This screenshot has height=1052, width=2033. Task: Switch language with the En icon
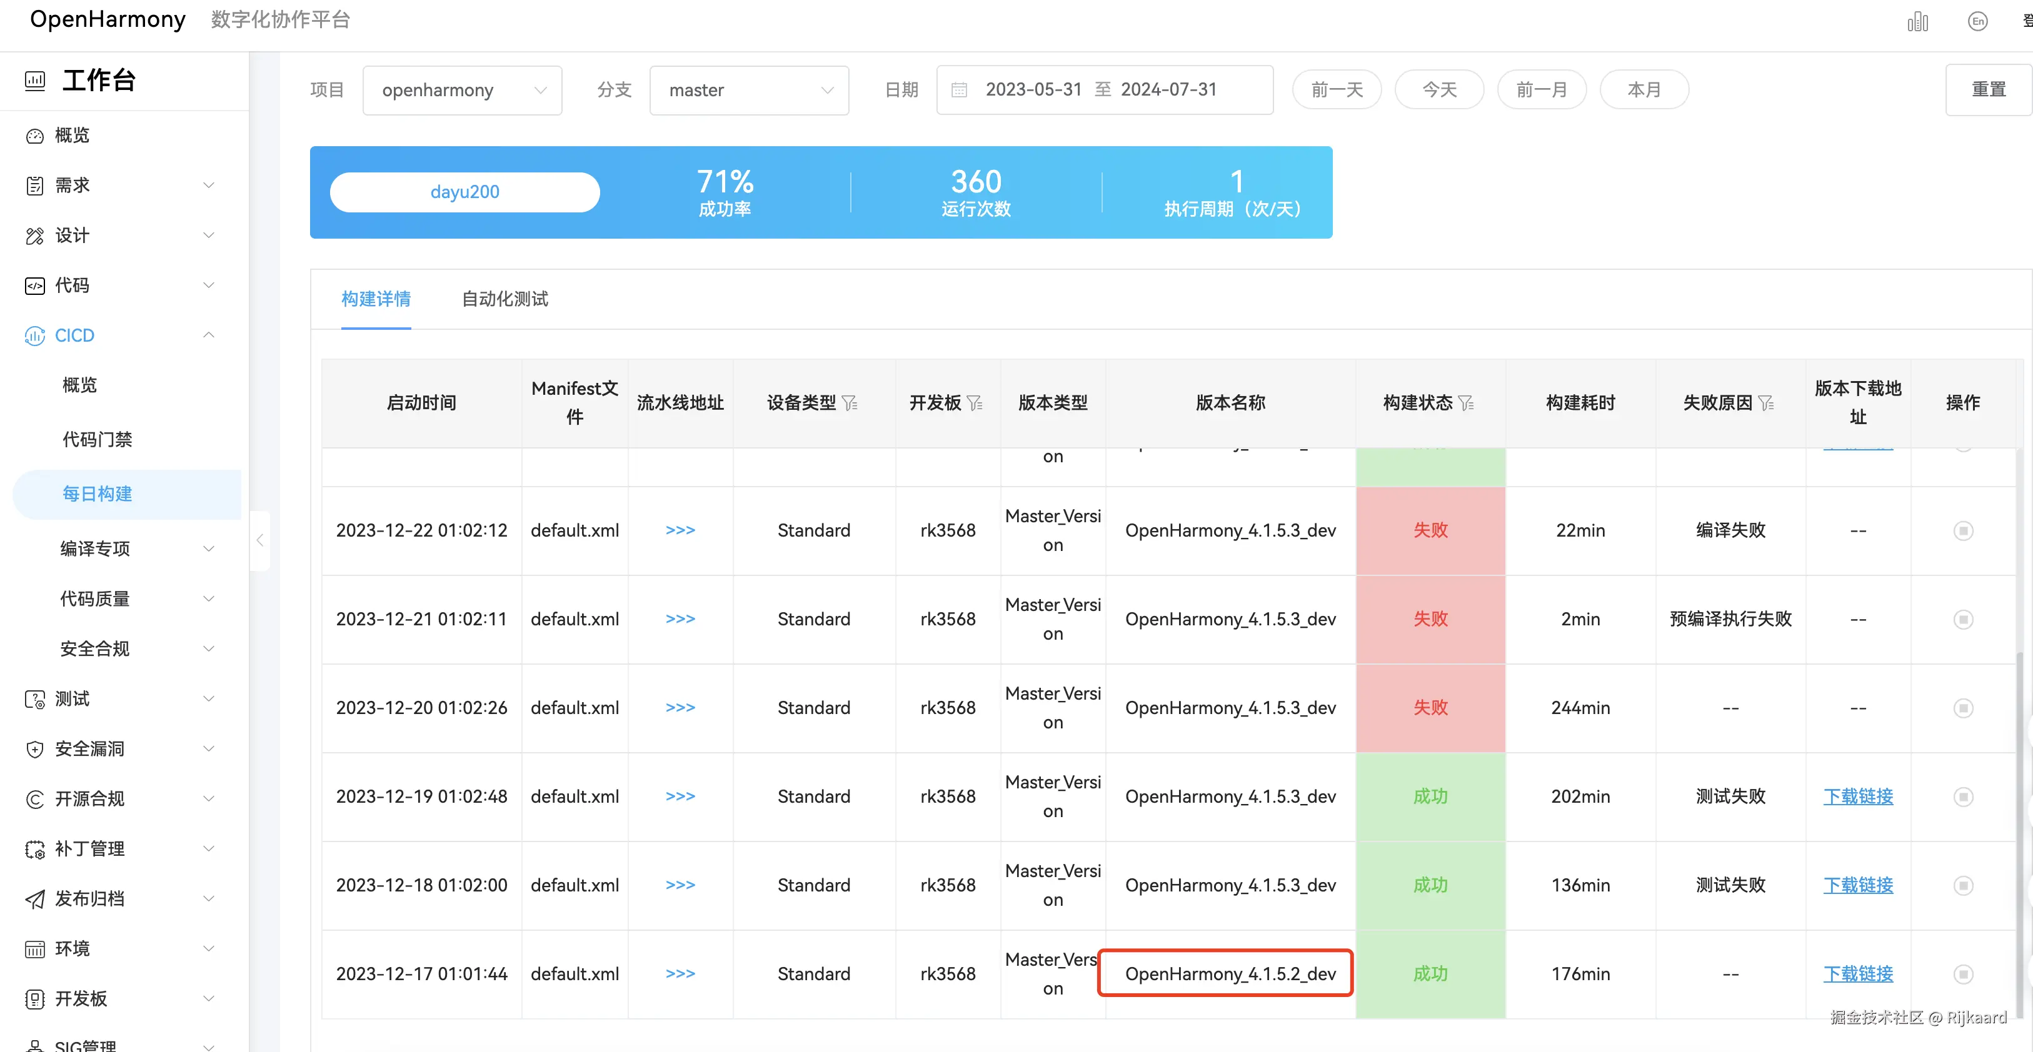[1977, 21]
